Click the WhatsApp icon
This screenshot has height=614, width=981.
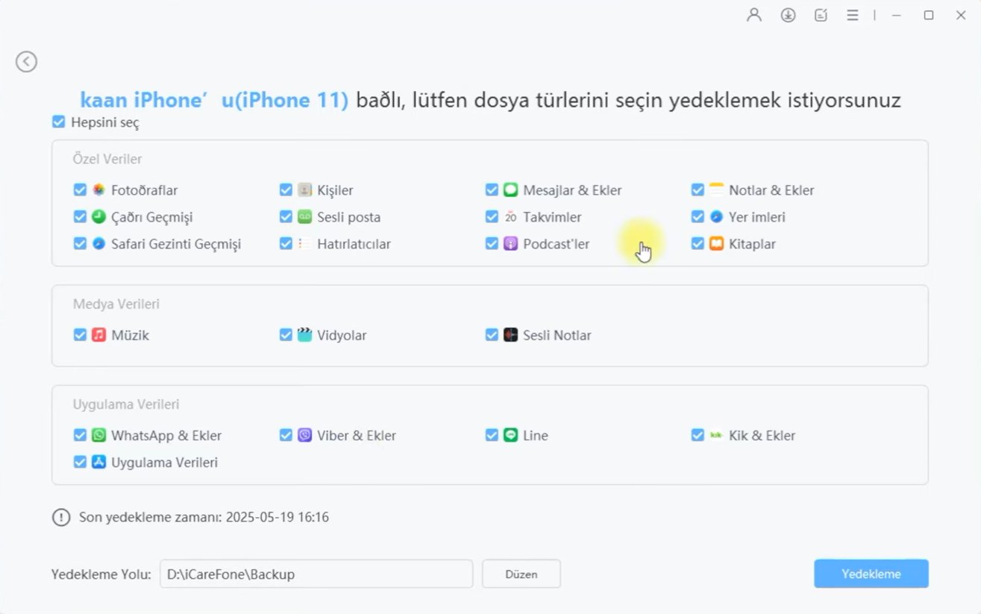(x=98, y=435)
